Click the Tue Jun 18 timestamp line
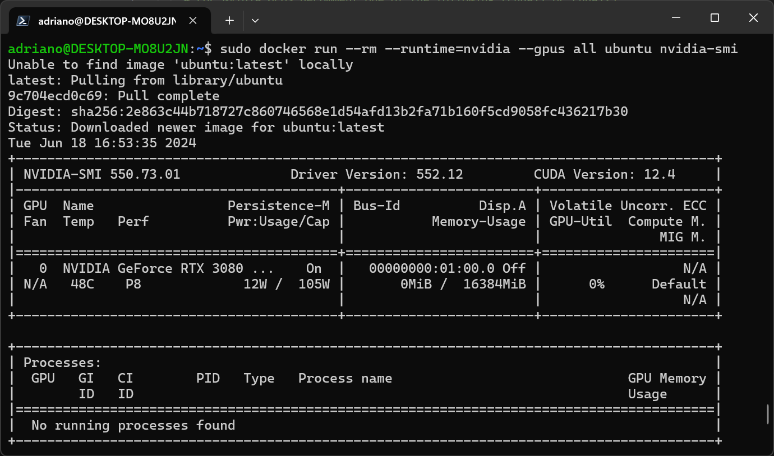The height and width of the screenshot is (456, 774). pos(102,143)
